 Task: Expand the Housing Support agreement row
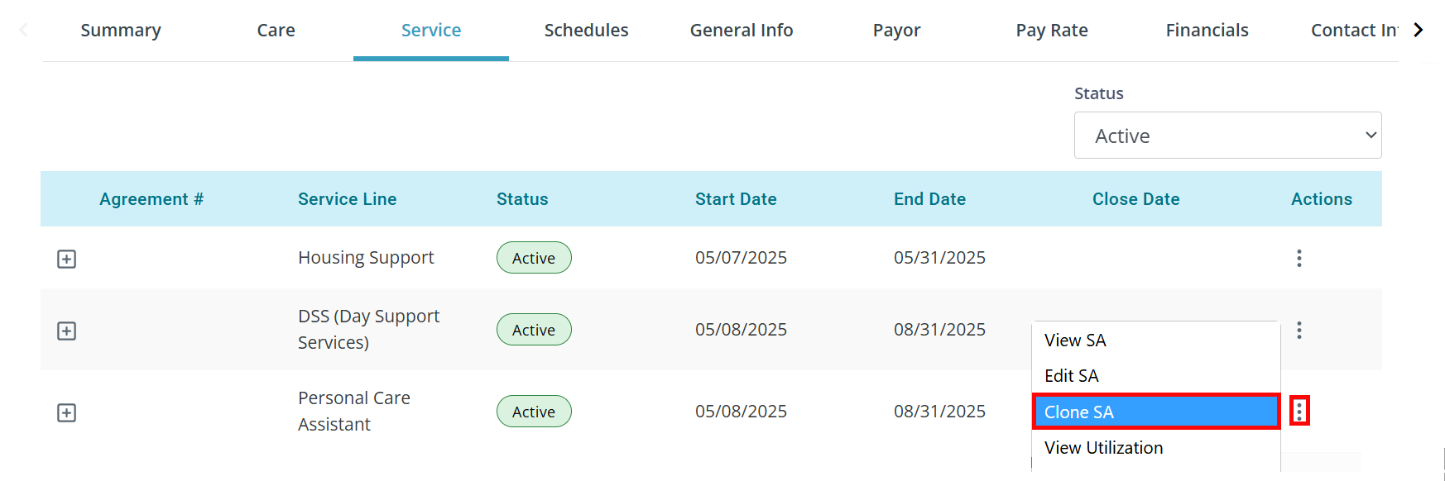(x=66, y=259)
